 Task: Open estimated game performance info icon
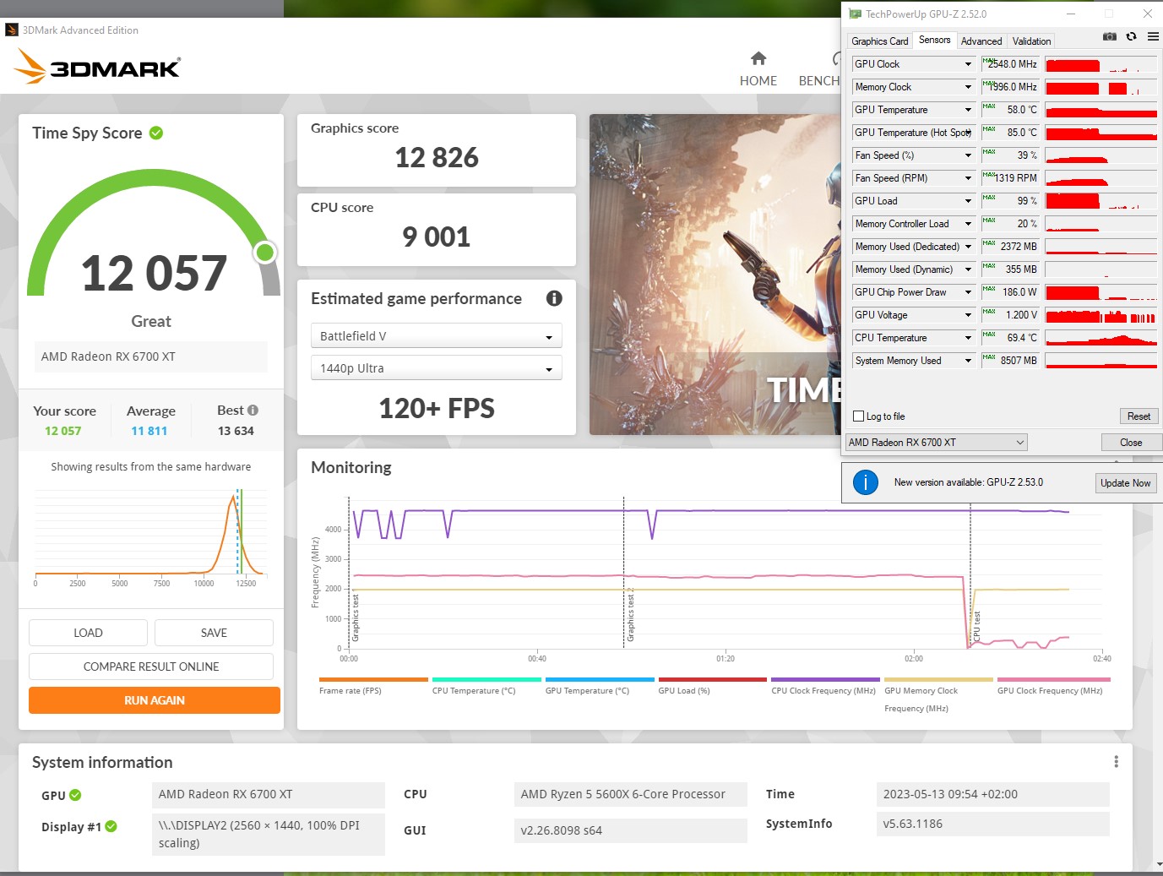click(554, 298)
